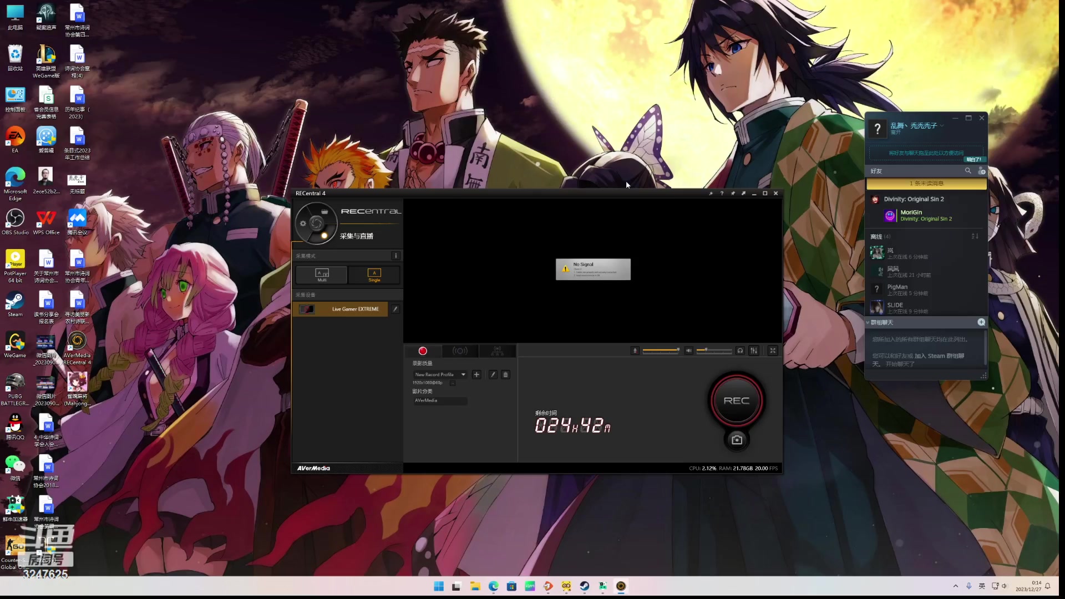This screenshot has height=599, width=1065.
Task: Select the capture and stream dot on the dial
Action: pos(324,236)
